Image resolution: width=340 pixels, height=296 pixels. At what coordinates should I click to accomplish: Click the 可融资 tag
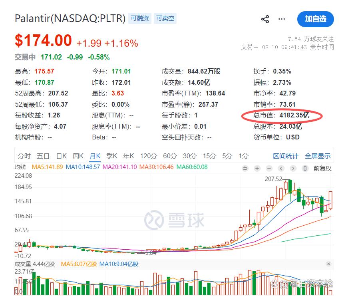point(140,18)
